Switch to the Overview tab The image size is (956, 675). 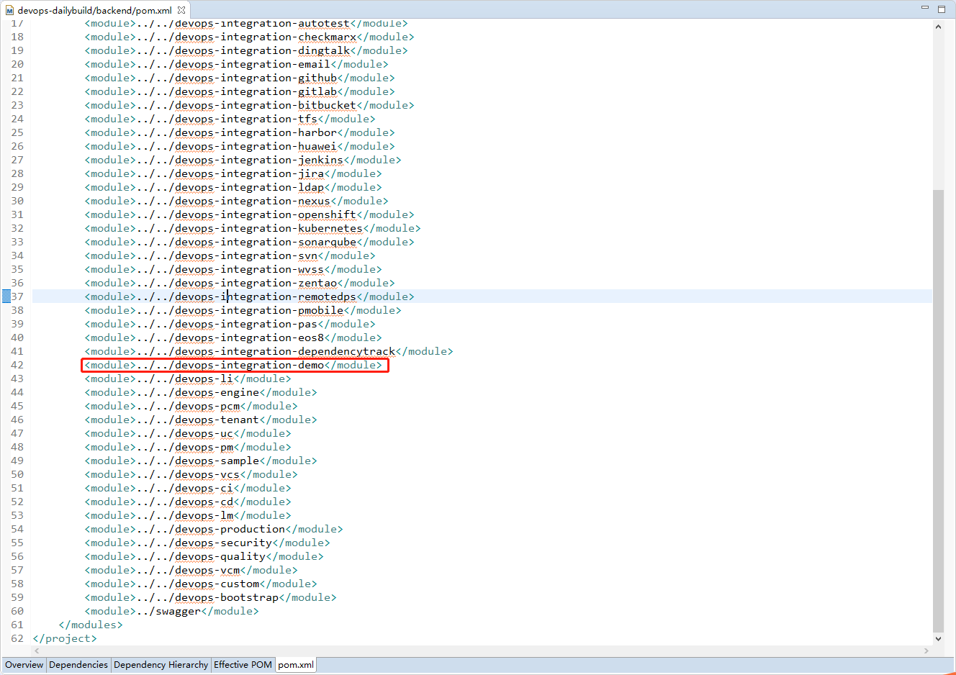[24, 665]
